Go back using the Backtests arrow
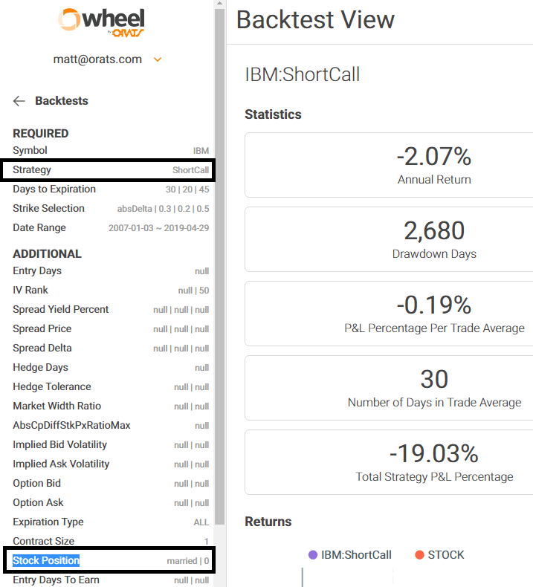Image resolution: width=533 pixels, height=587 pixels. 19,101
